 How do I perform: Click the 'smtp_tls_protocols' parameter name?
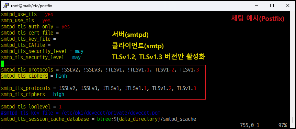click(26, 88)
